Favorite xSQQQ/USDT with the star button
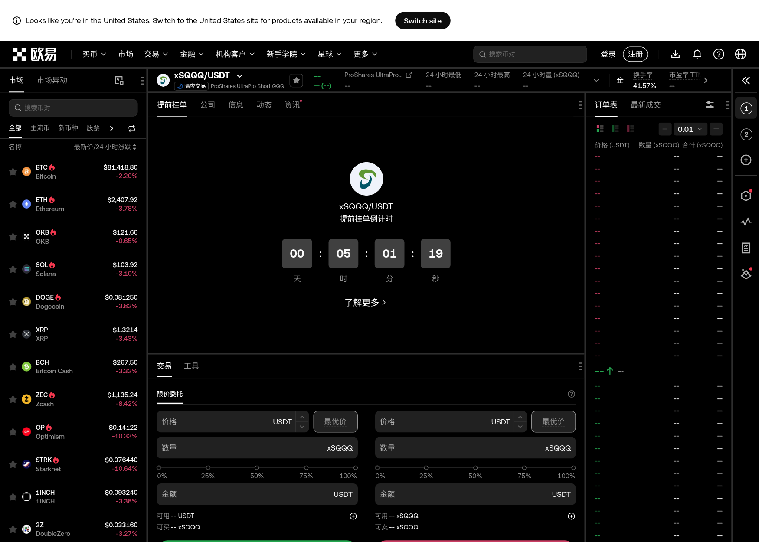Screen dimensions: 759x542 (x=296, y=80)
